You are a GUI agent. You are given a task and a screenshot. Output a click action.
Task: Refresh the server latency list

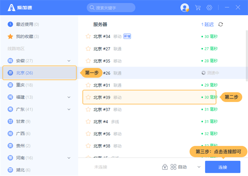pyautogui.click(x=221, y=24)
